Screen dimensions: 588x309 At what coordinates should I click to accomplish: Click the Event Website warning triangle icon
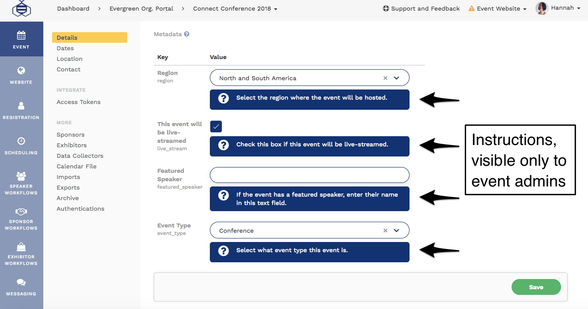471,8
